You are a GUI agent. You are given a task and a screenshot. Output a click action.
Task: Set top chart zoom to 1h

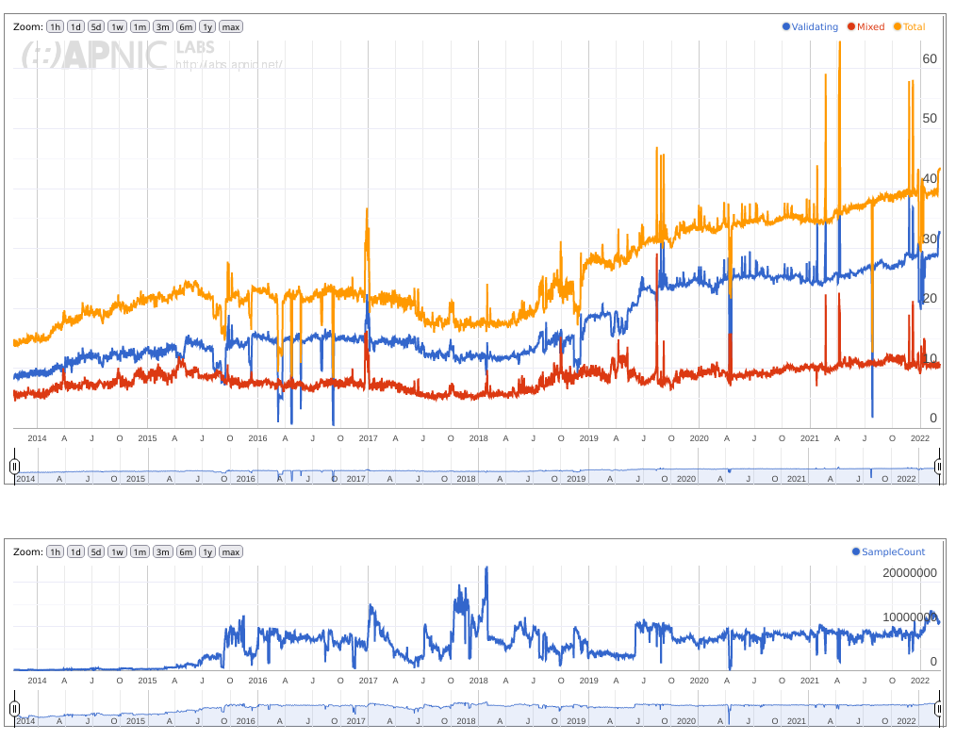pos(56,27)
